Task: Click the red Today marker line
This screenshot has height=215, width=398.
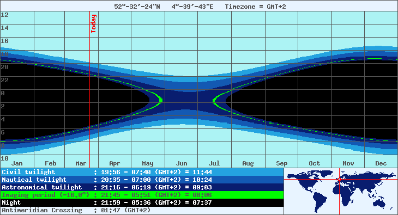Action: pyautogui.click(x=90, y=89)
